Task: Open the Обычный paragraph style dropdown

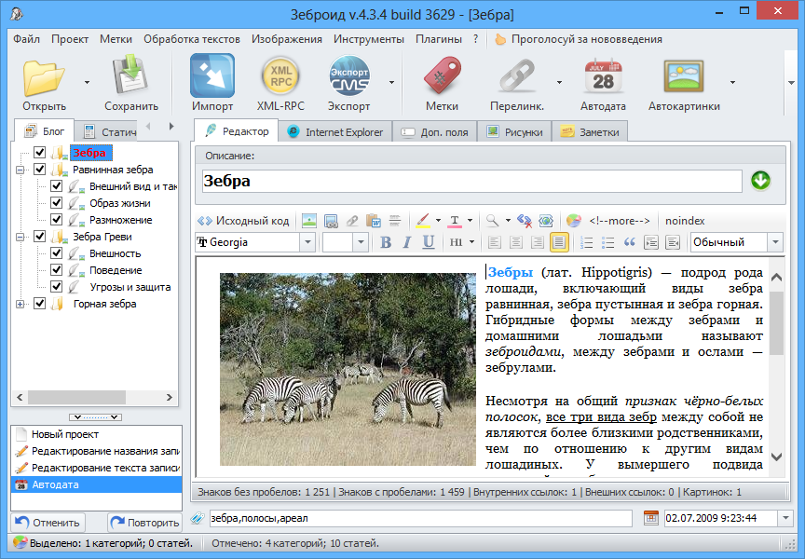Action: [774, 242]
